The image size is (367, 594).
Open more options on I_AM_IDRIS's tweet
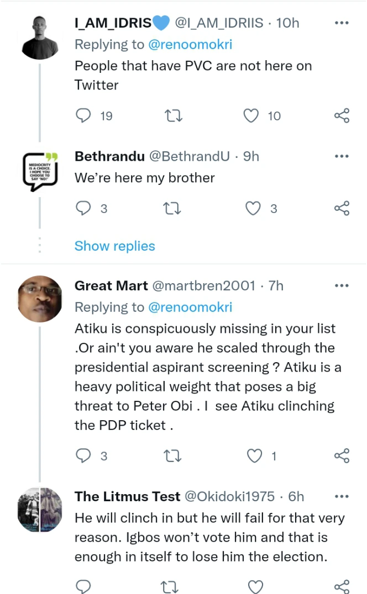coord(342,23)
